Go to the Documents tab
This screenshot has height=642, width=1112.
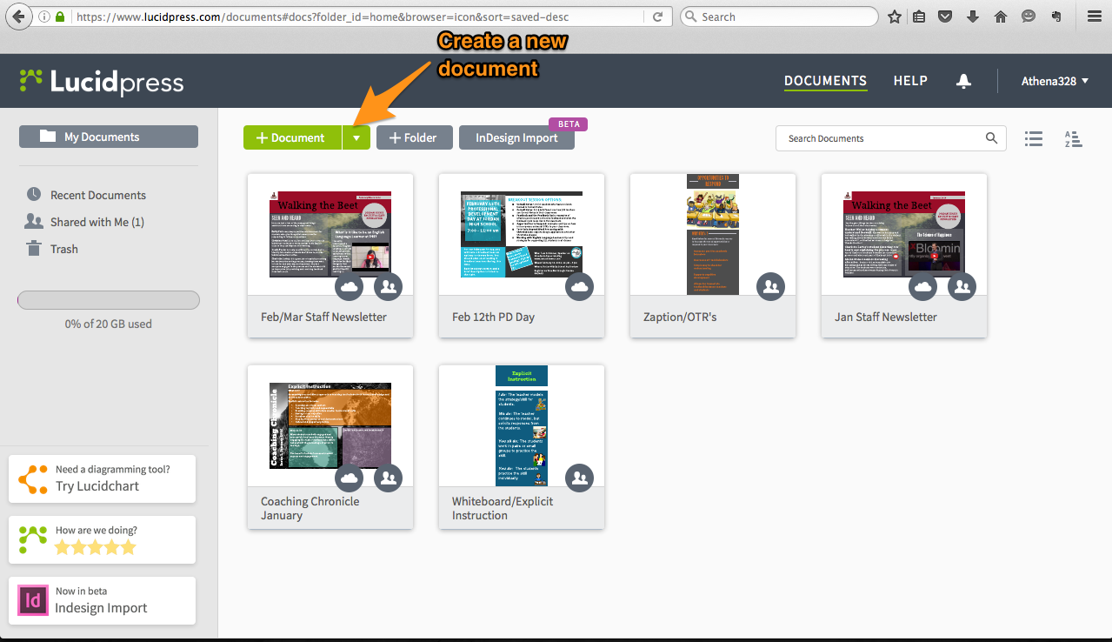point(825,81)
